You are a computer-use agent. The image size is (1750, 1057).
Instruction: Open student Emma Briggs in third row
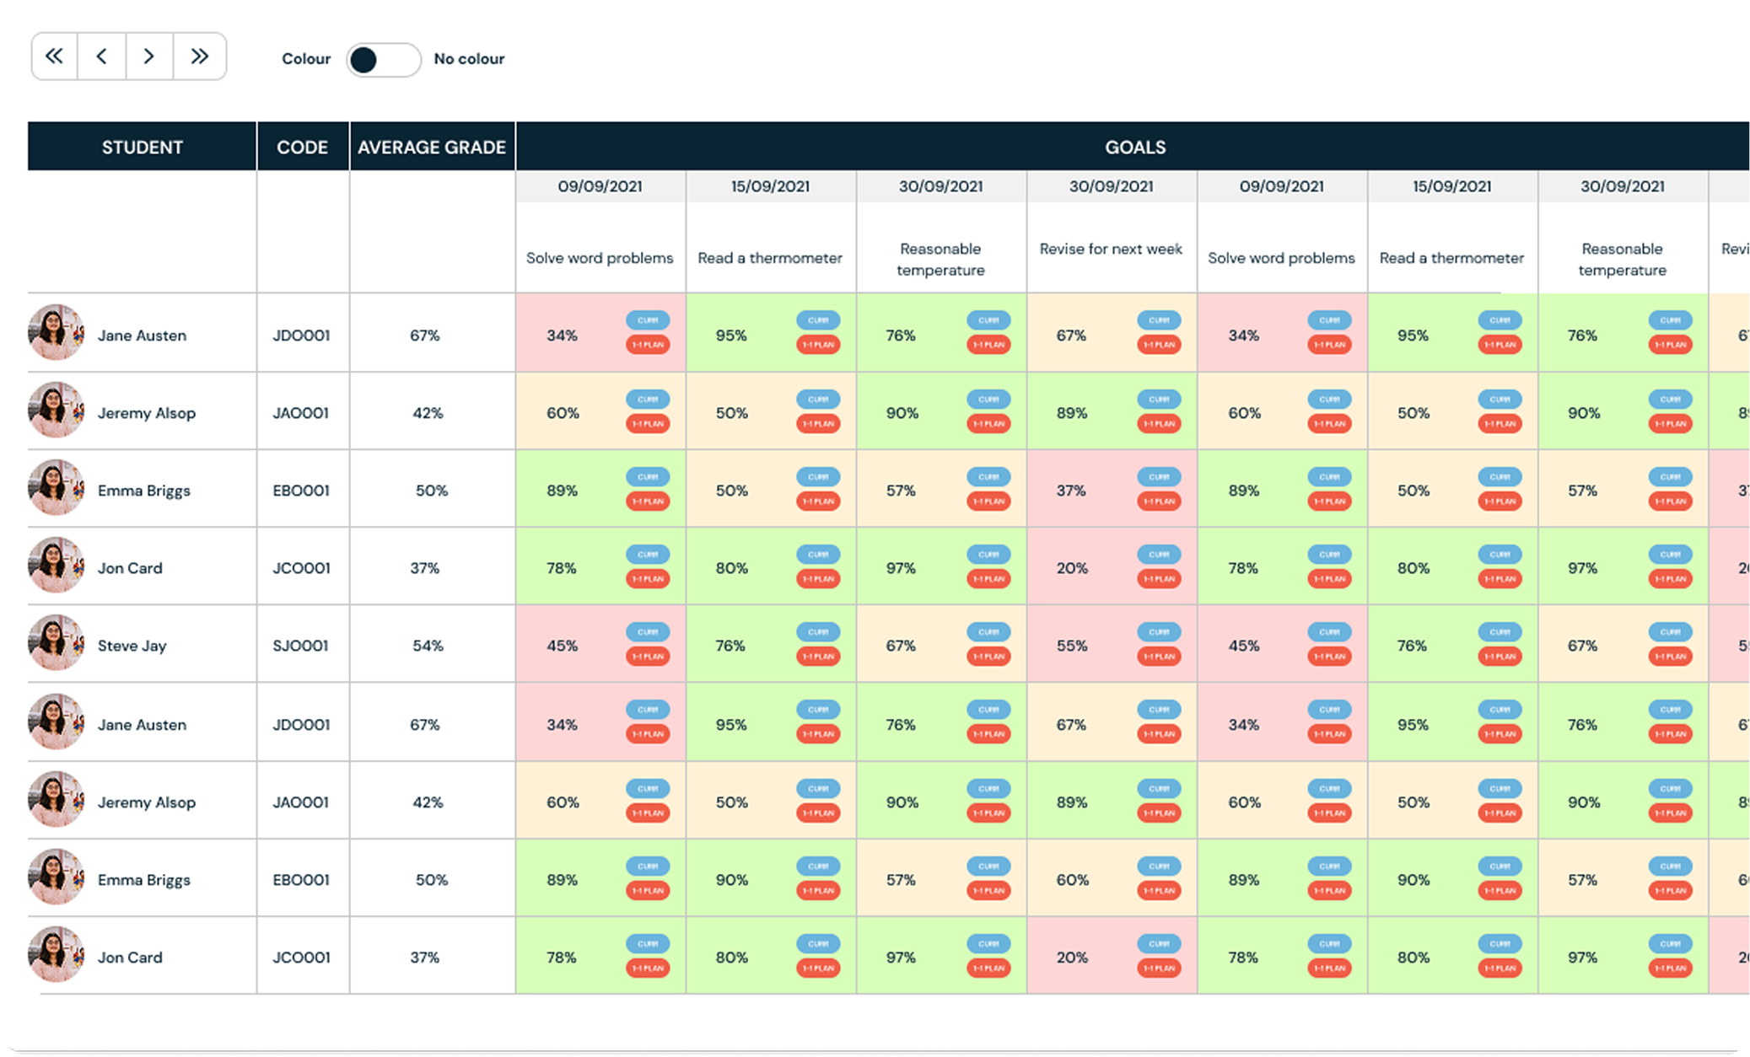coord(144,491)
